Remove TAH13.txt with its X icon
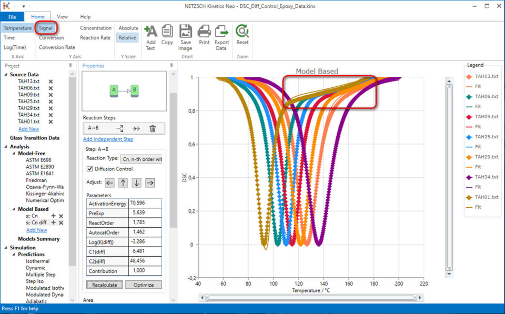 pos(51,82)
